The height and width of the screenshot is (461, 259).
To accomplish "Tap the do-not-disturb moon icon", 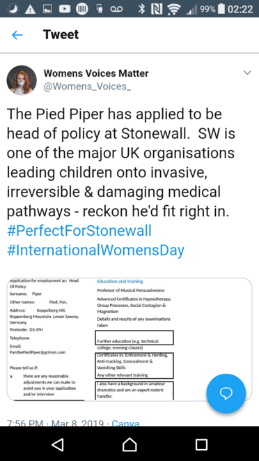I will (13, 9).
